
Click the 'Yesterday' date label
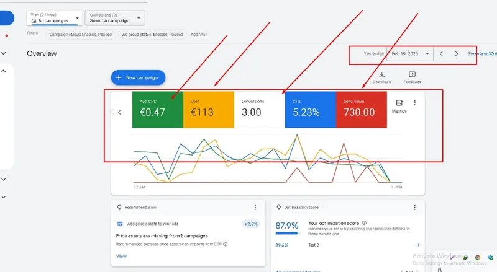pyautogui.click(x=374, y=54)
